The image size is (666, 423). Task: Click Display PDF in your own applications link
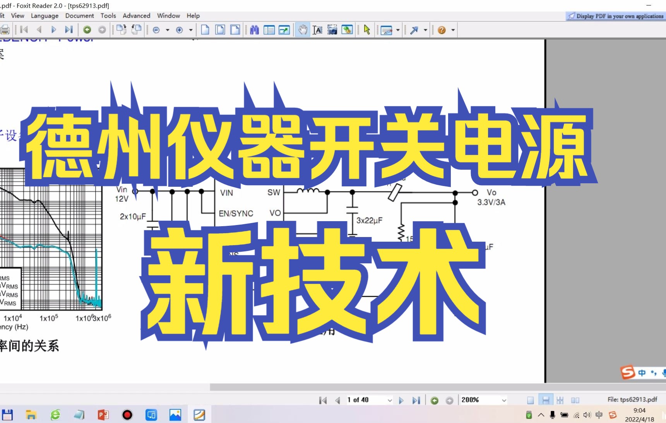coord(616,16)
